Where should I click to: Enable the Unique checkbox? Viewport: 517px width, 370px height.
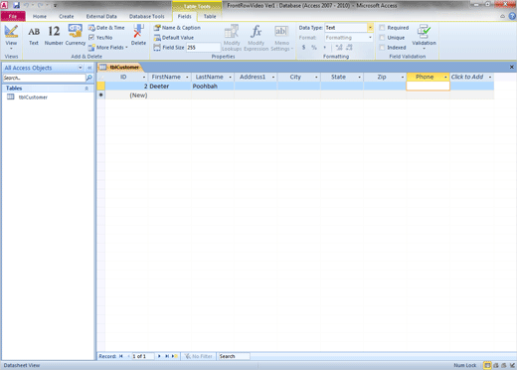click(x=382, y=38)
